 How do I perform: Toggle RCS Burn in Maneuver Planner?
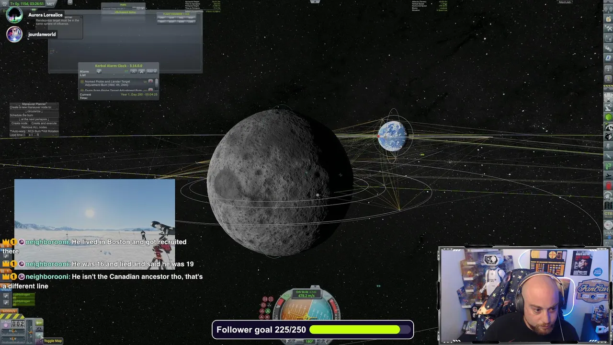pos(34,131)
